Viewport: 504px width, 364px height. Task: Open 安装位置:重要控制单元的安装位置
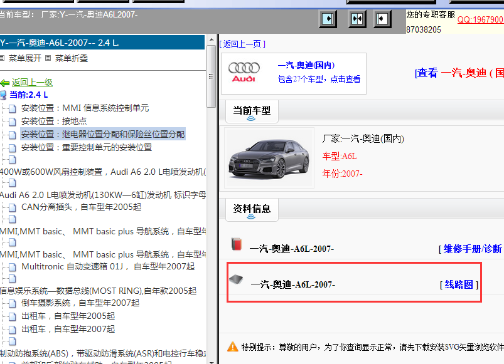coord(87,147)
